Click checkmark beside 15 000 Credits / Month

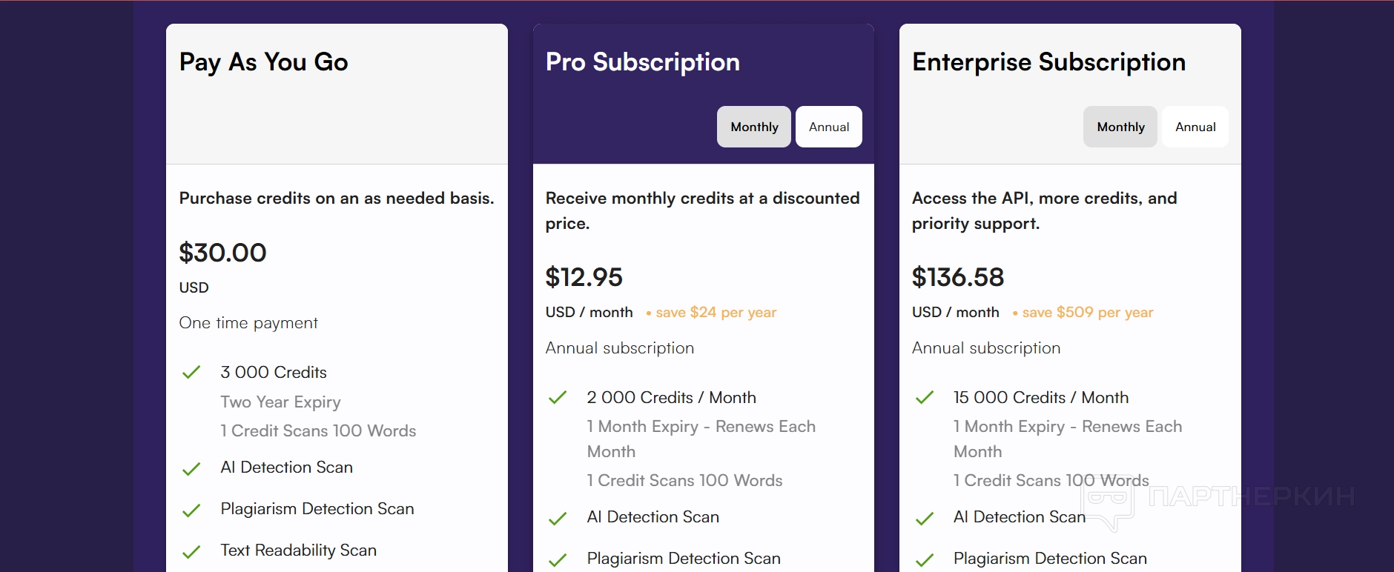coord(924,397)
